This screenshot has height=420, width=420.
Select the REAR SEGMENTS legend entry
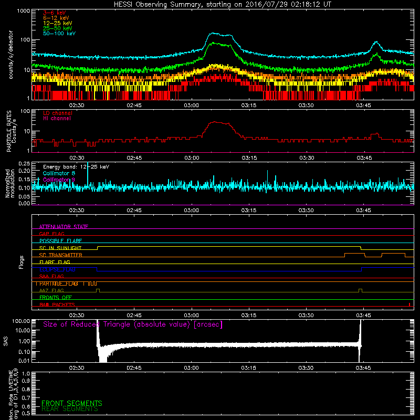(x=70, y=409)
